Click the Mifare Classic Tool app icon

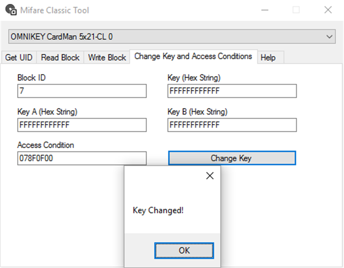pos(11,10)
